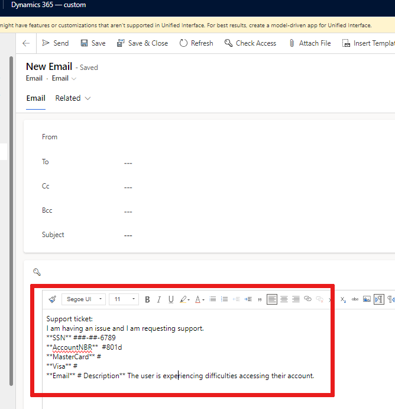Click Save & Close

coord(143,43)
